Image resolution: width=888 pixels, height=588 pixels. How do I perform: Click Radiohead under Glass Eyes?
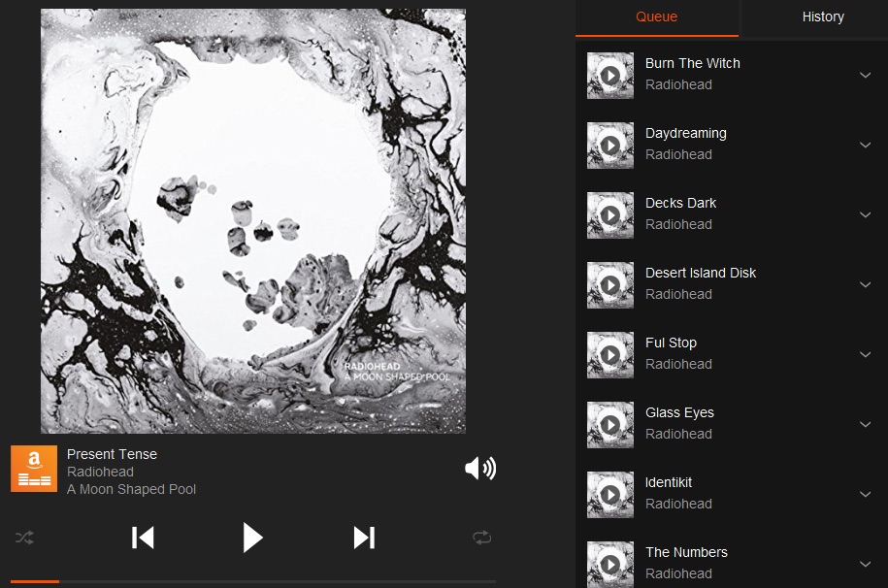(x=678, y=434)
